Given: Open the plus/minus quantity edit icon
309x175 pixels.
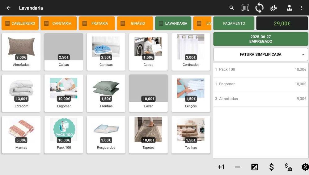Looking at the screenshot, I should [254, 167].
